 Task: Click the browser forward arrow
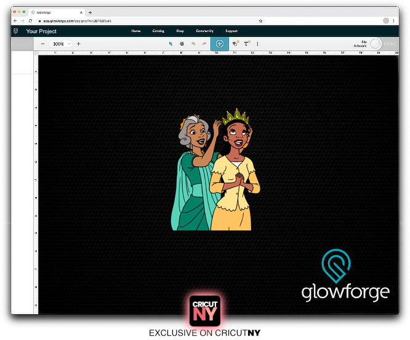[x=23, y=21]
